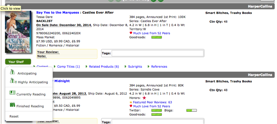Expand the References section
Image resolution: width=277 pixels, height=124 pixels.
pos(159,67)
